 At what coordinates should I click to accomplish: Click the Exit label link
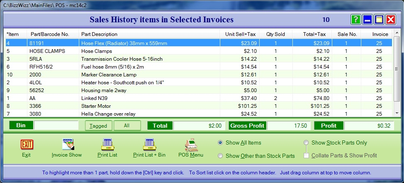[26, 155]
